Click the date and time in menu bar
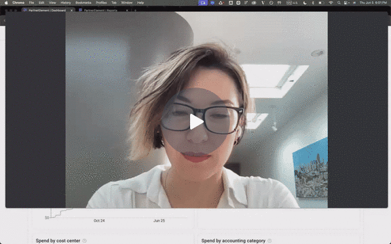This screenshot has height=244, width=391. pyautogui.click(x=373, y=3)
